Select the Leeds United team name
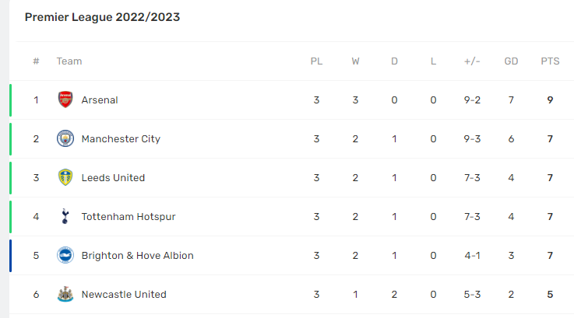Viewport: 574px width, 318px height. coord(113,177)
